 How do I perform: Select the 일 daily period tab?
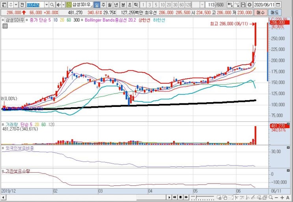point(97,5)
